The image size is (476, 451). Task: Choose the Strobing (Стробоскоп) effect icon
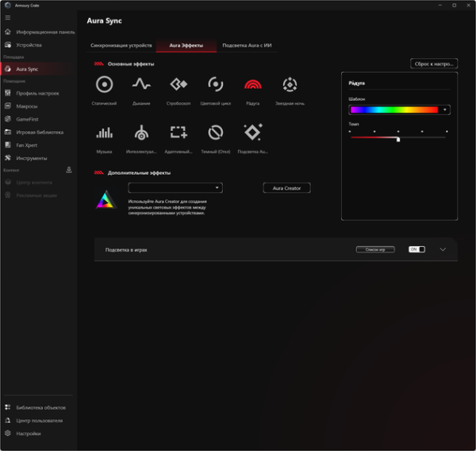pos(178,84)
